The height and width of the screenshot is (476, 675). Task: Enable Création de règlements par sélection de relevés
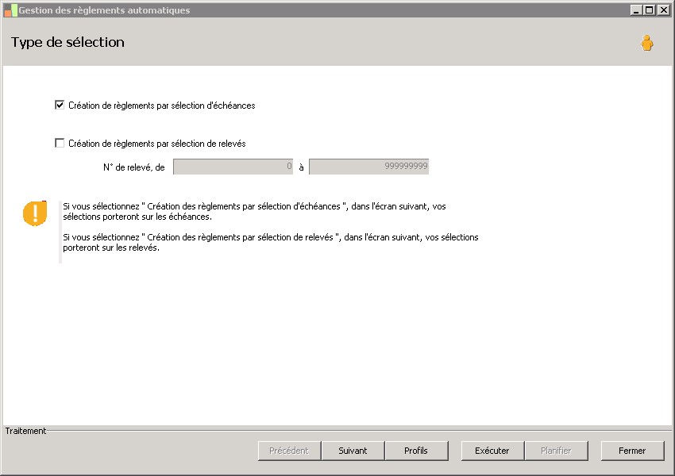(60, 143)
